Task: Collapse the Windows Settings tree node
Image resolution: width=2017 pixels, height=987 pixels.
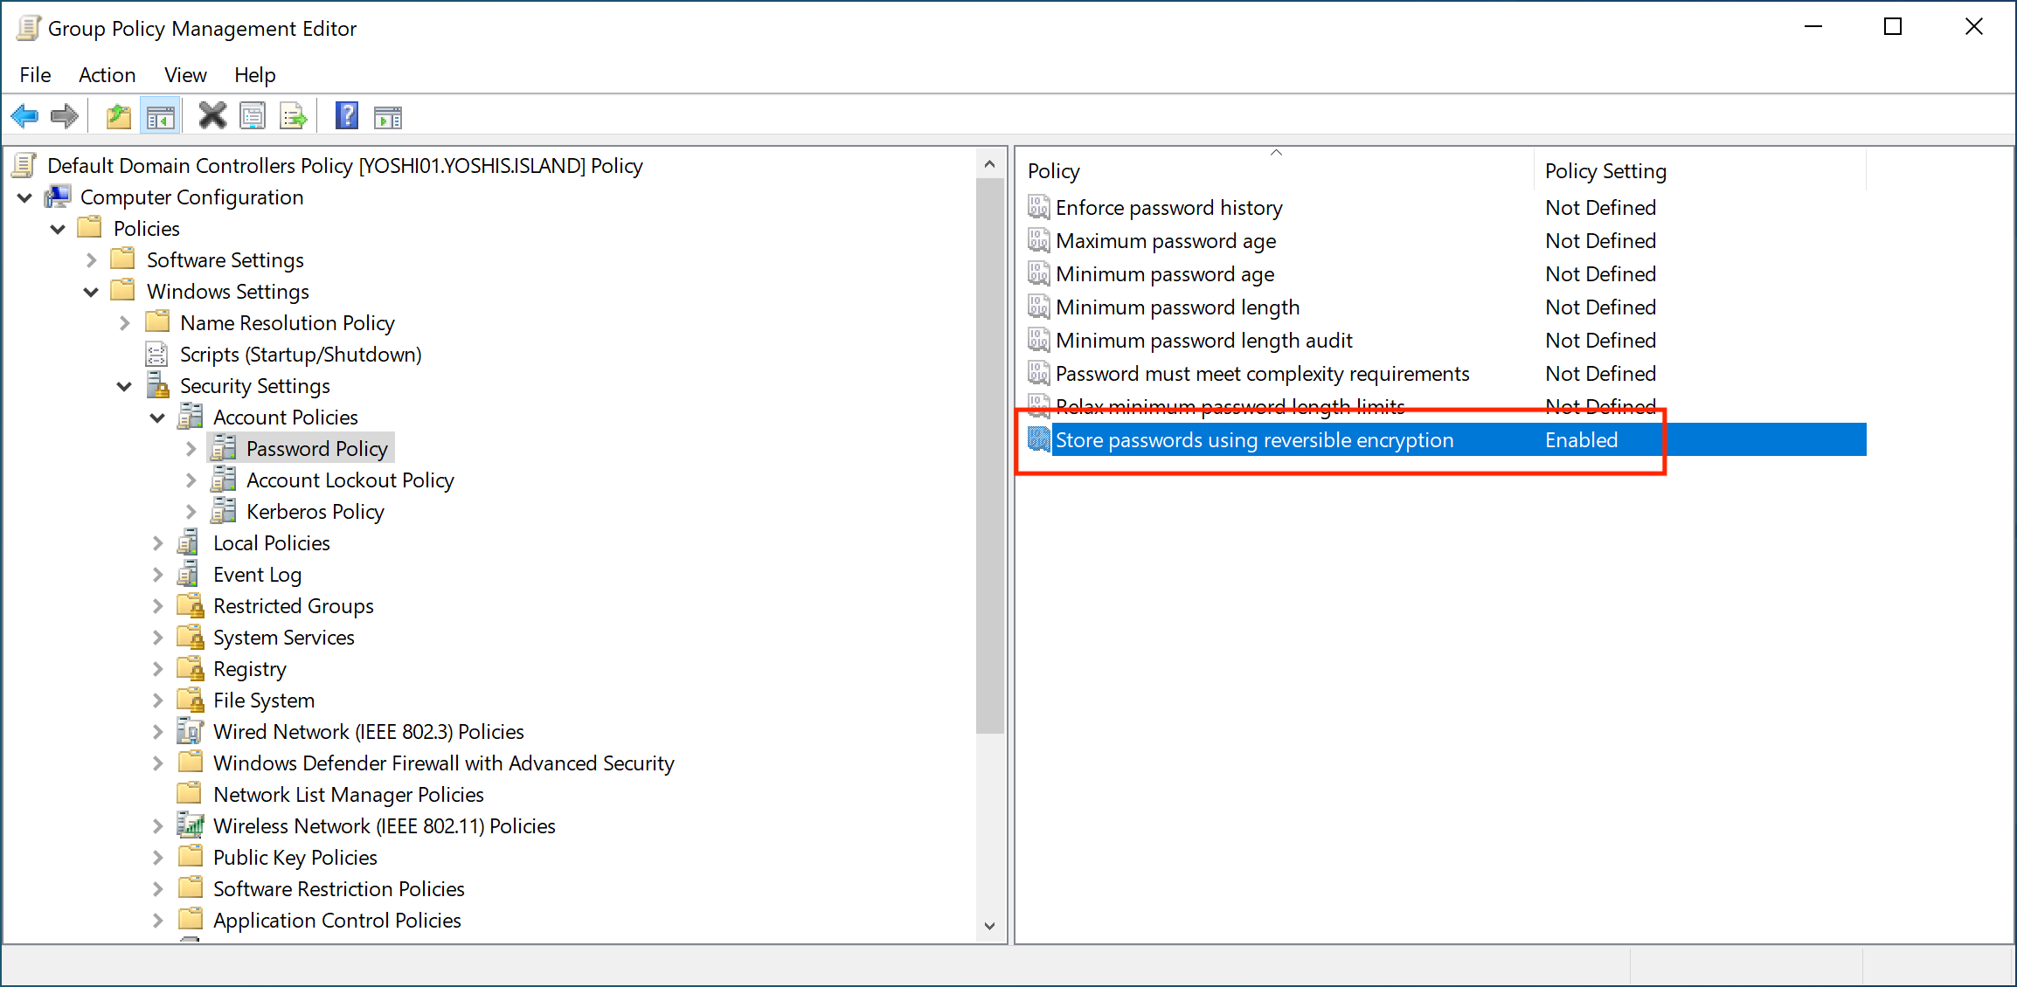Action: pyautogui.click(x=91, y=292)
